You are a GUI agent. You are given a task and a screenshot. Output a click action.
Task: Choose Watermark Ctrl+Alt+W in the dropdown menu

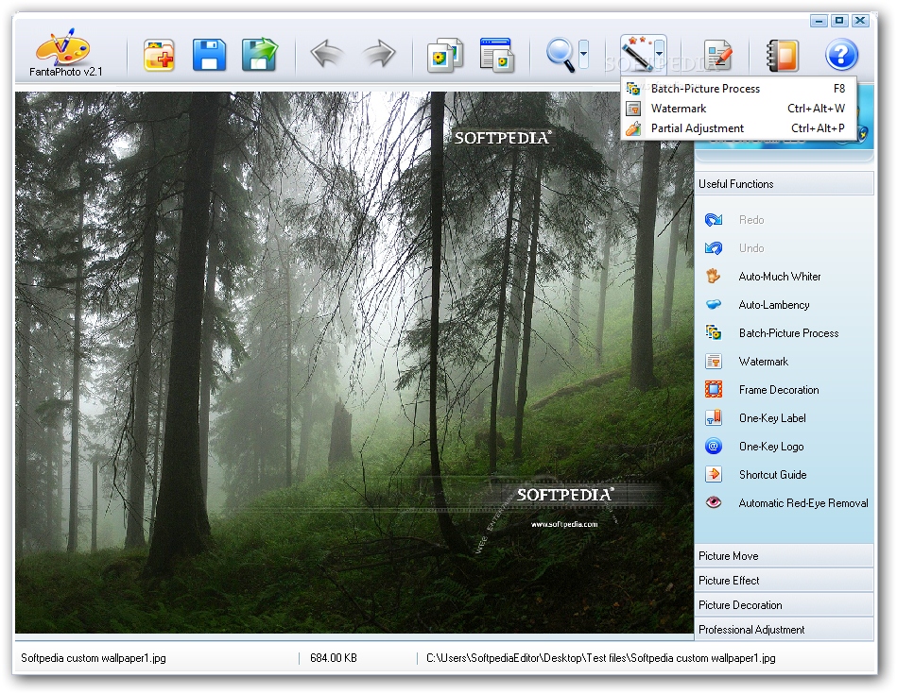(x=738, y=109)
